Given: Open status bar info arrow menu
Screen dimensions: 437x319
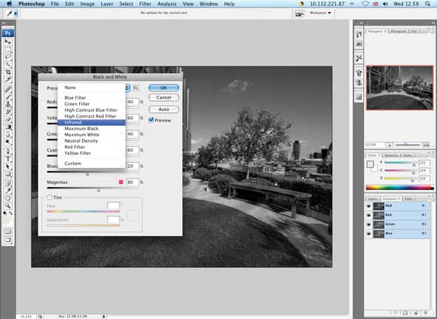Looking at the screenshot, I should [x=104, y=317].
